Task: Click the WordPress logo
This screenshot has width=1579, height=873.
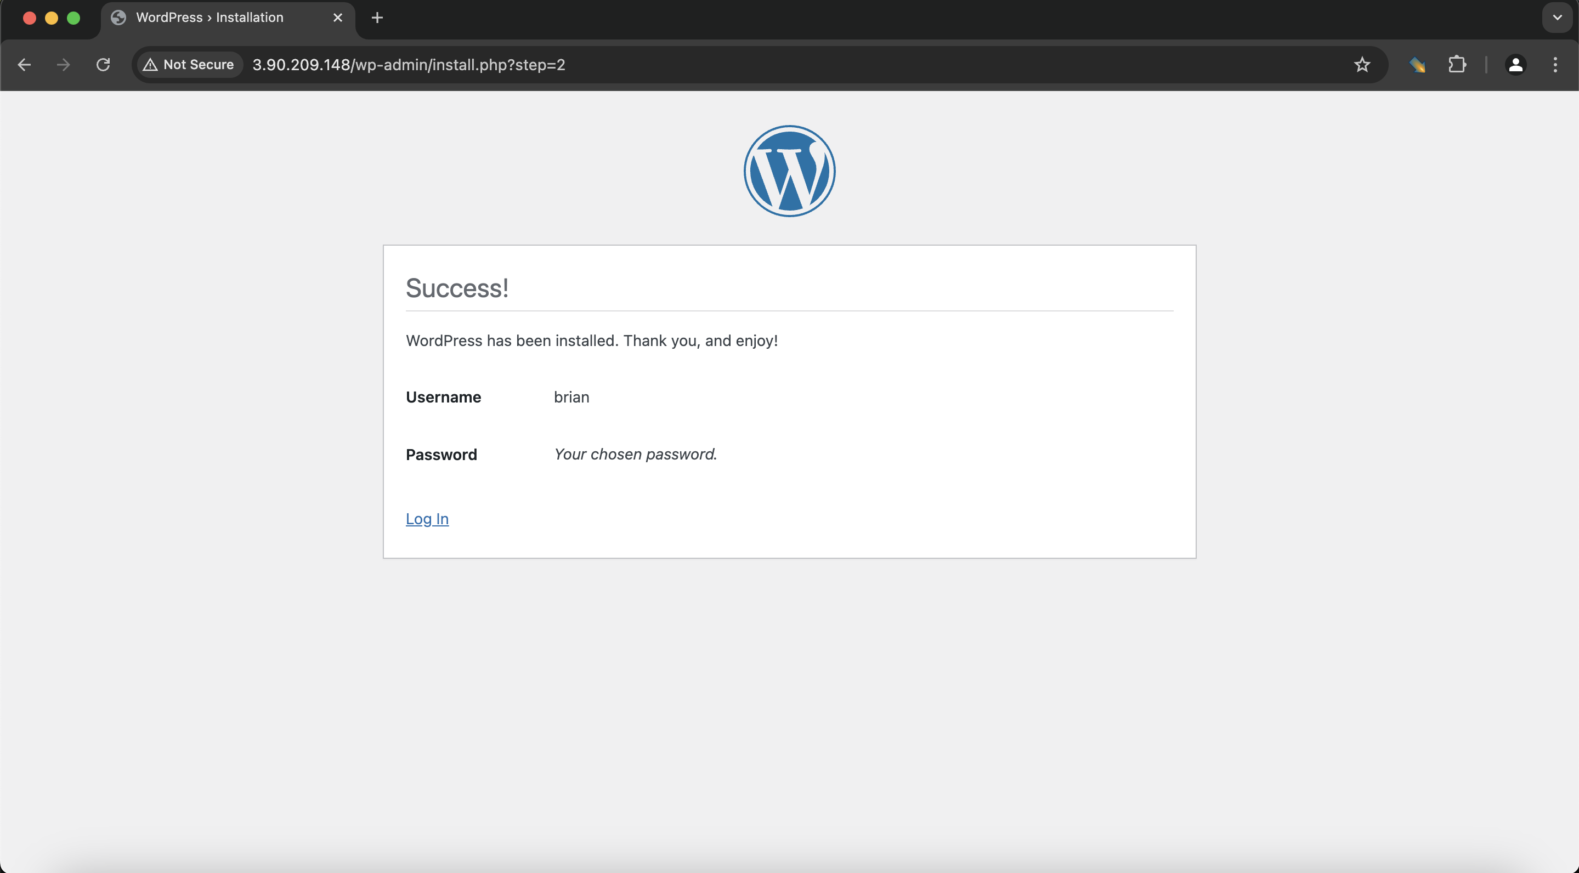Action: click(789, 171)
